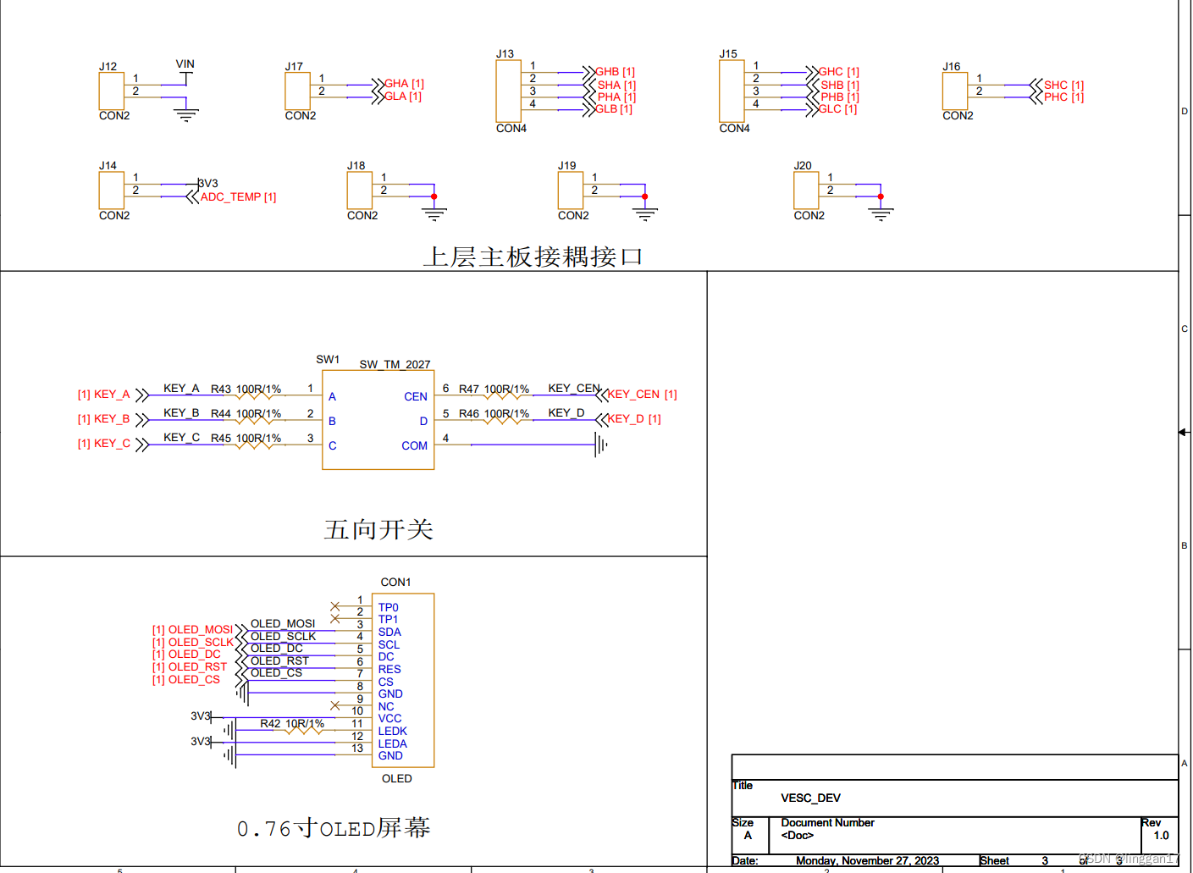Click the PHB [1] net label

pyautogui.click(x=840, y=97)
